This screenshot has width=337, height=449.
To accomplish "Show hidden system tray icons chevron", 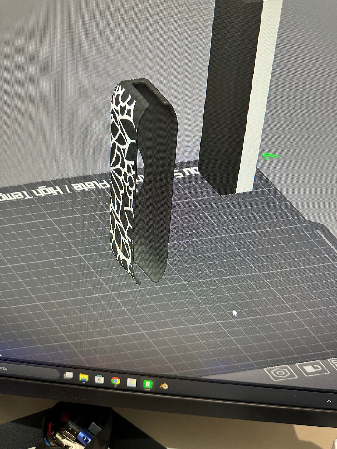I will coord(329,401).
